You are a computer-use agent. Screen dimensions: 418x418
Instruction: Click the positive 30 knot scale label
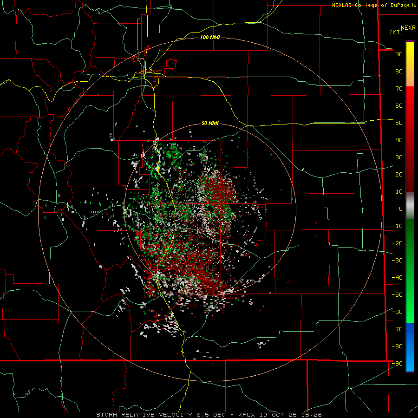399,157
